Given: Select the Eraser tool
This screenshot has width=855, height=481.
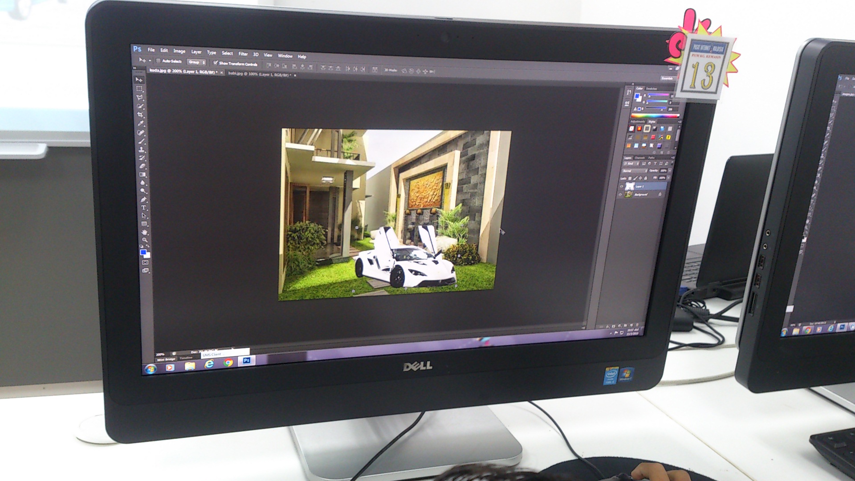Looking at the screenshot, I should (x=142, y=166).
